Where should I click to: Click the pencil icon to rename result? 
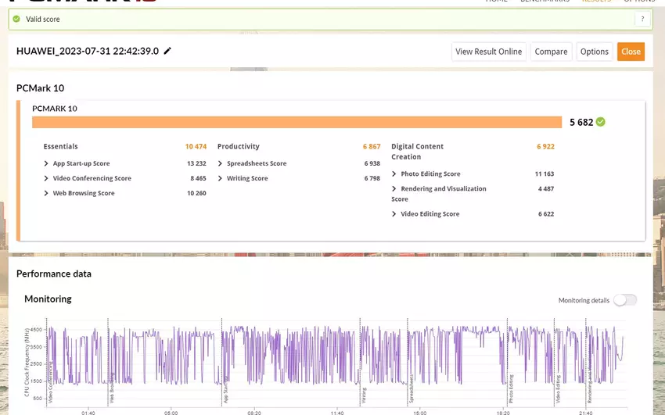[167, 52]
